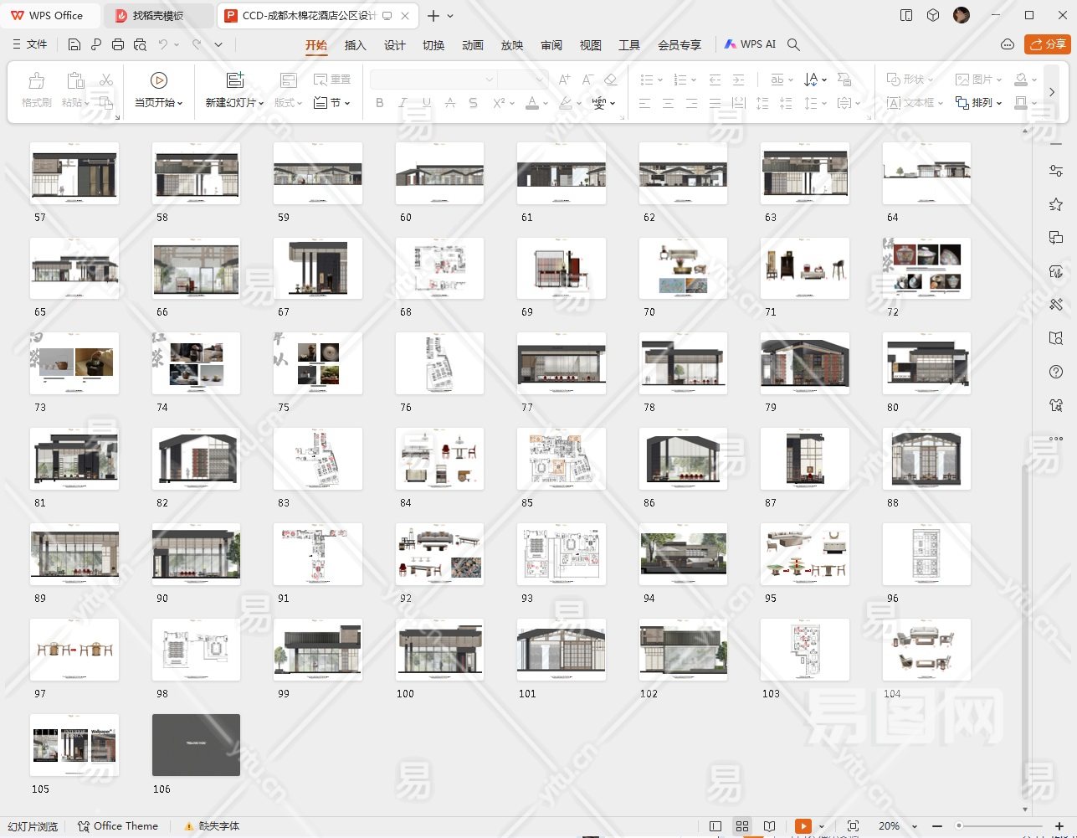Viewport: 1077px width, 838px height.
Task: Switch to normal view in status bar
Action: (x=715, y=826)
